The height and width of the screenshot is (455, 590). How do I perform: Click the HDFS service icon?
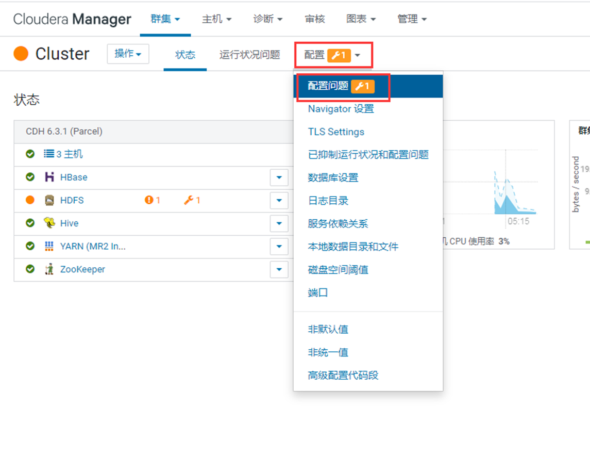(x=49, y=200)
